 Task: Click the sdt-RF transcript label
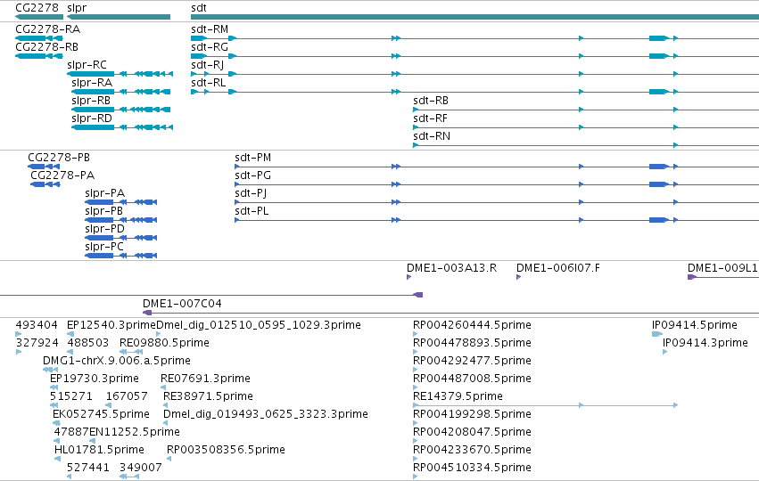coord(430,119)
